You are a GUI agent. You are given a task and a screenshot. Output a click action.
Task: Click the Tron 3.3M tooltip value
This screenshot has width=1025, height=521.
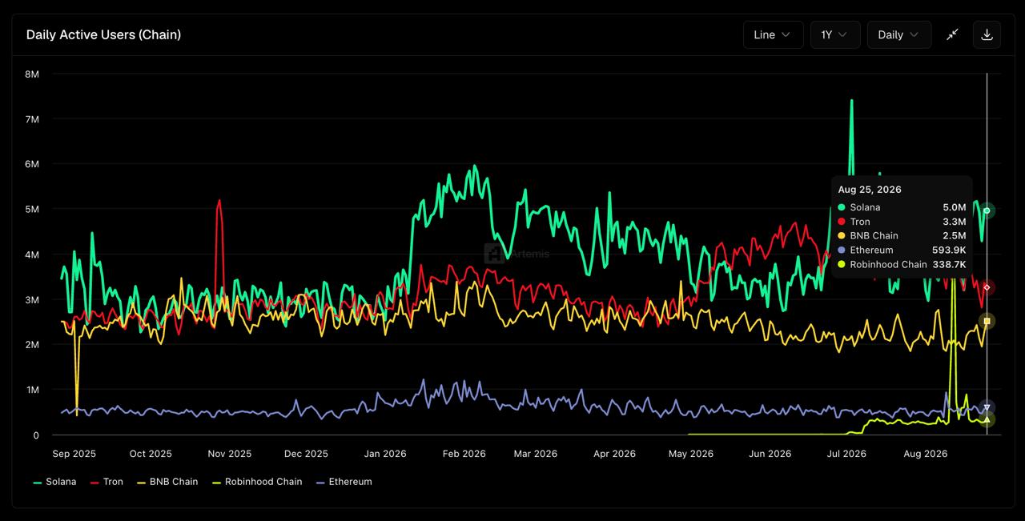tap(955, 222)
